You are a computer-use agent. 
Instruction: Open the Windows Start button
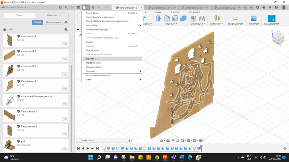point(91,157)
